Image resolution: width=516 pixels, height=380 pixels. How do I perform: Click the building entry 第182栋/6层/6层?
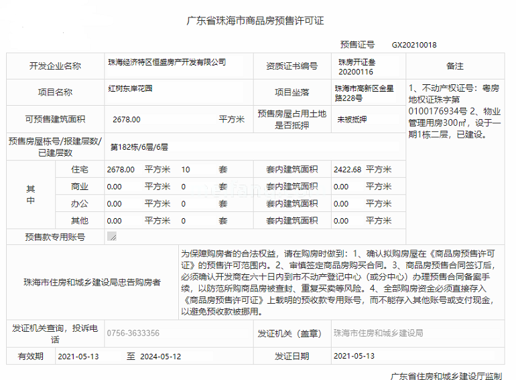pos(139,147)
